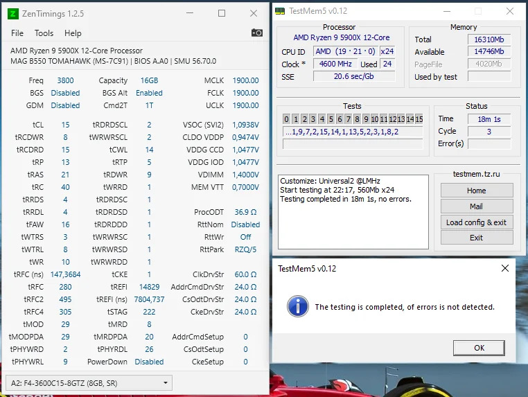Screen dimensions: 528x397
Task: Click the Load config & exit button
Action: 476,222
